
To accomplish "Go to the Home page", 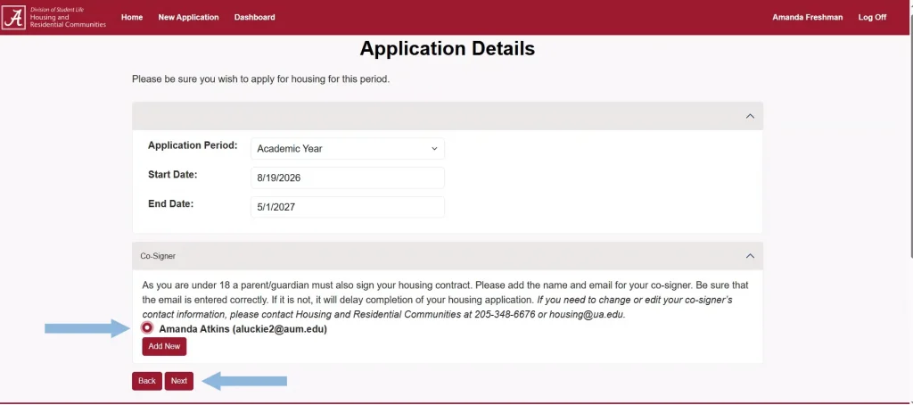I will click(132, 17).
